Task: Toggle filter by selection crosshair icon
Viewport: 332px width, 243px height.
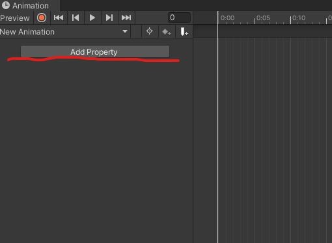Action: coord(150,31)
